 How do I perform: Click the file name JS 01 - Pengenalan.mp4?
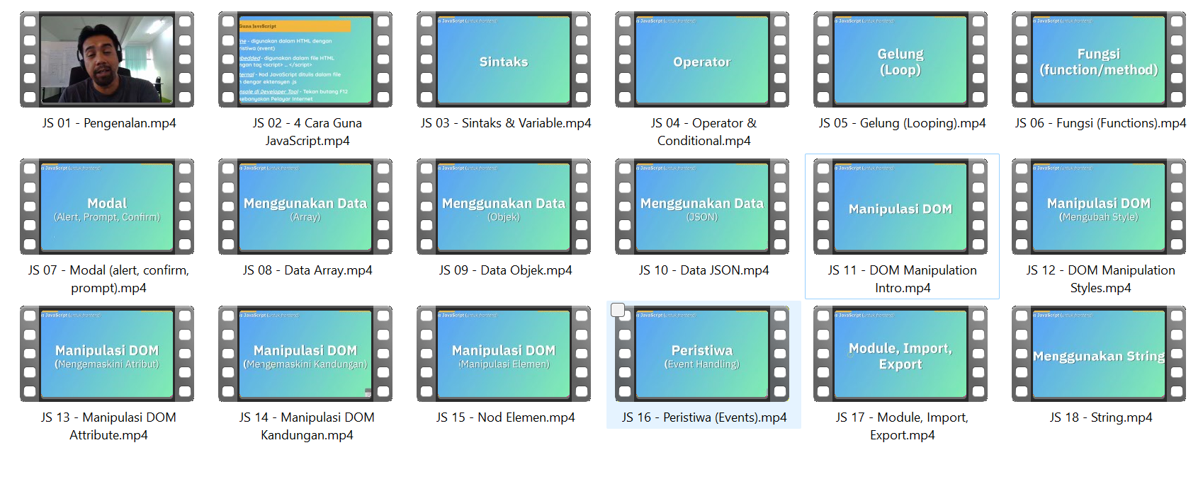point(109,123)
